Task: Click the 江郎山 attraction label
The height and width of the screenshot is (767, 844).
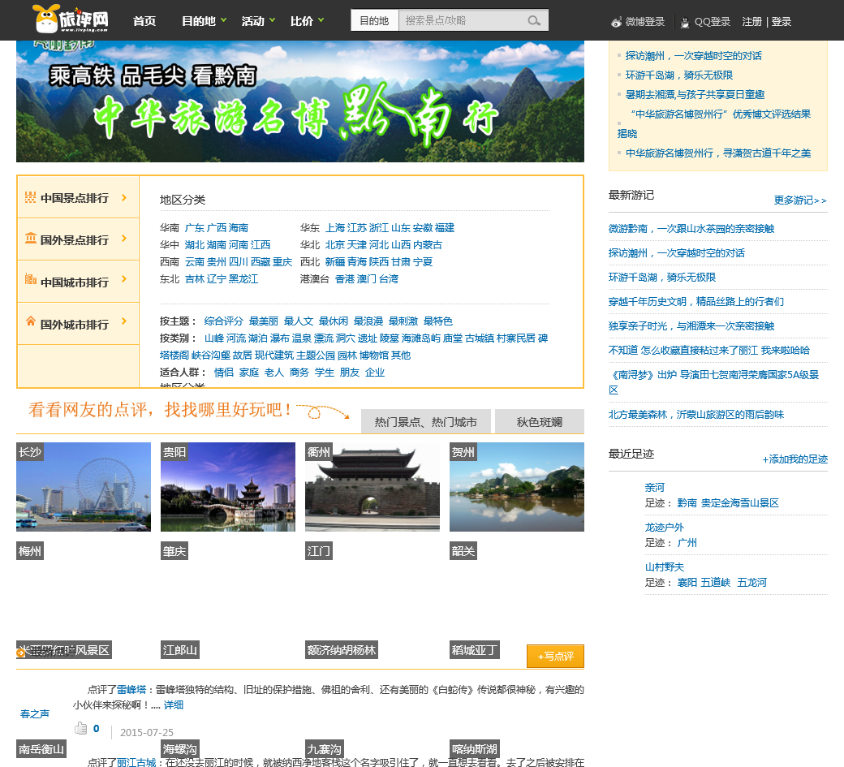Action: tap(180, 650)
